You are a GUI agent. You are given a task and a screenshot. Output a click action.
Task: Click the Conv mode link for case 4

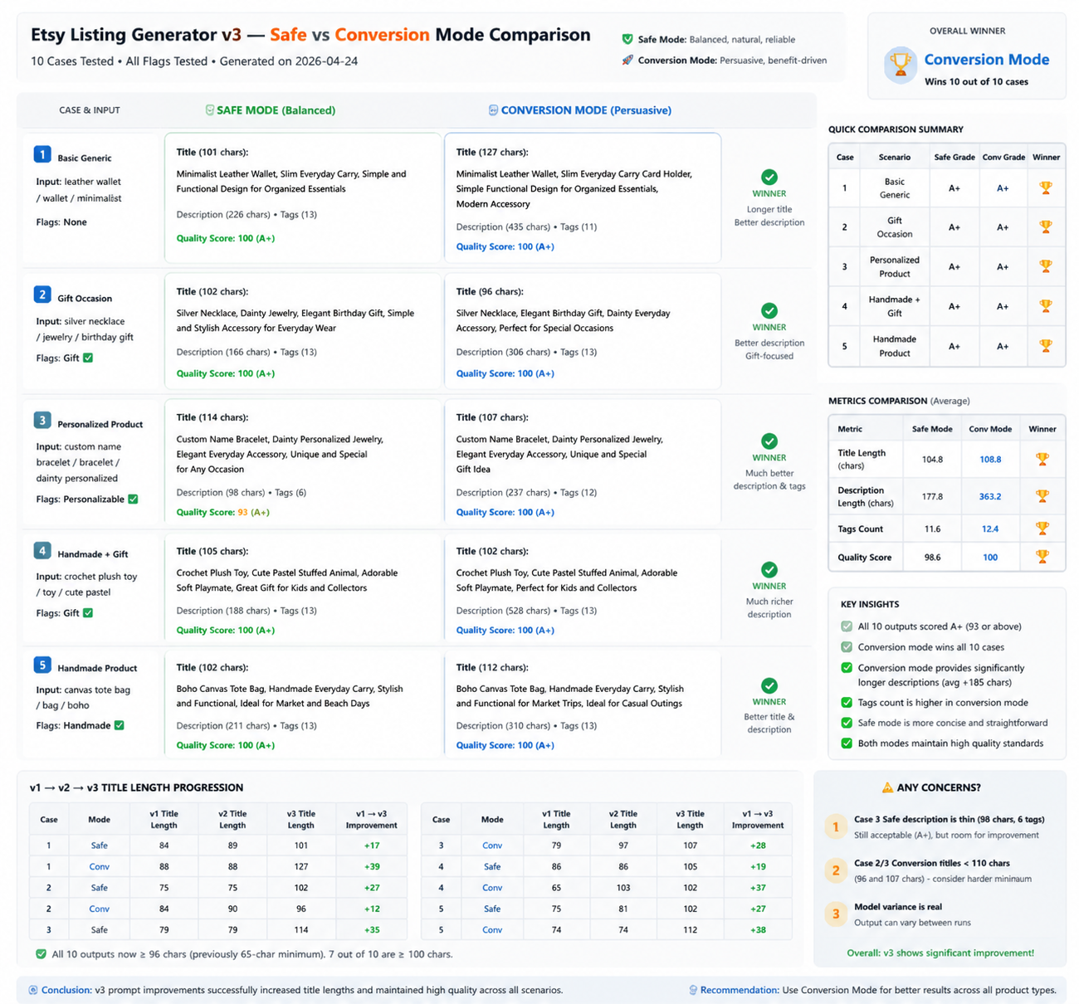(x=492, y=887)
